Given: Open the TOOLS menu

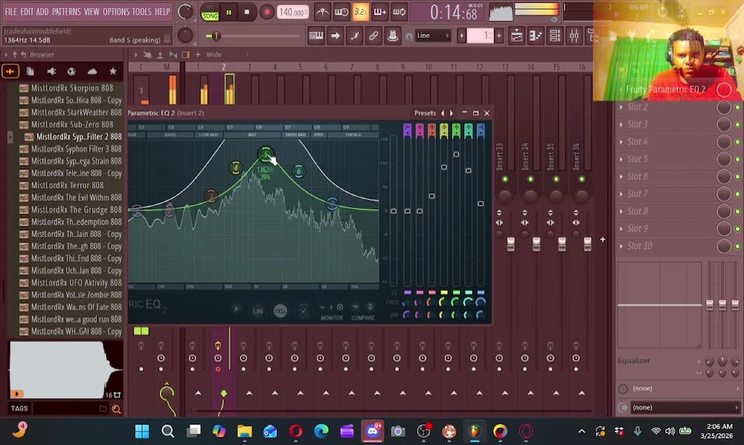Looking at the screenshot, I should [x=142, y=12].
